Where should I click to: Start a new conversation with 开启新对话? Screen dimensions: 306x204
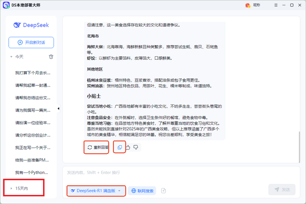point(31,43)
